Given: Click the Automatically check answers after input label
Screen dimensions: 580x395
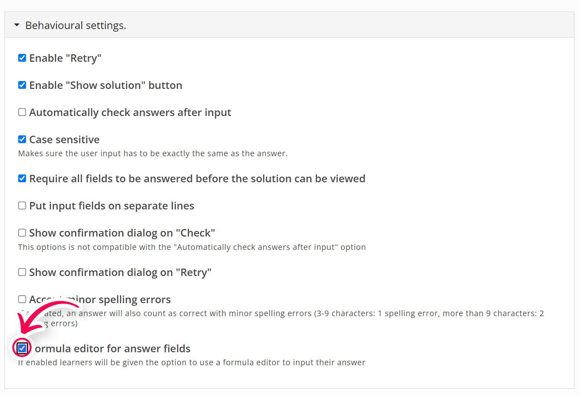Looking at the screenshot, I should point(130,112).
